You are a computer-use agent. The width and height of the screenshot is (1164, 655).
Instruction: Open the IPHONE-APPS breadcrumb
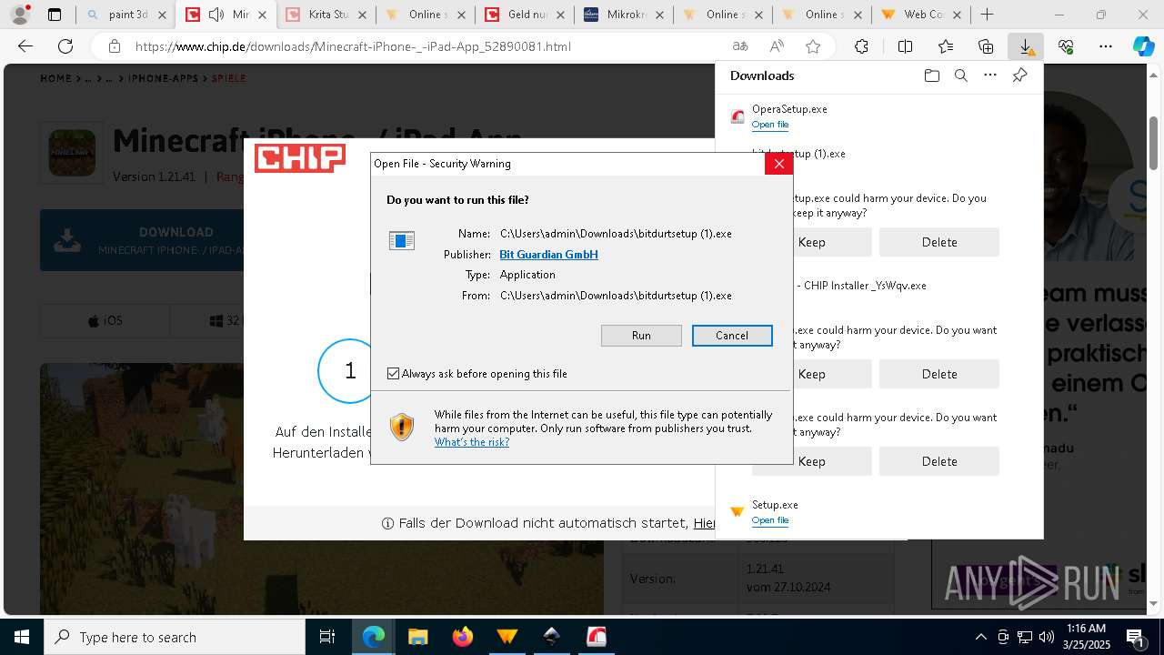pos(163,79)
